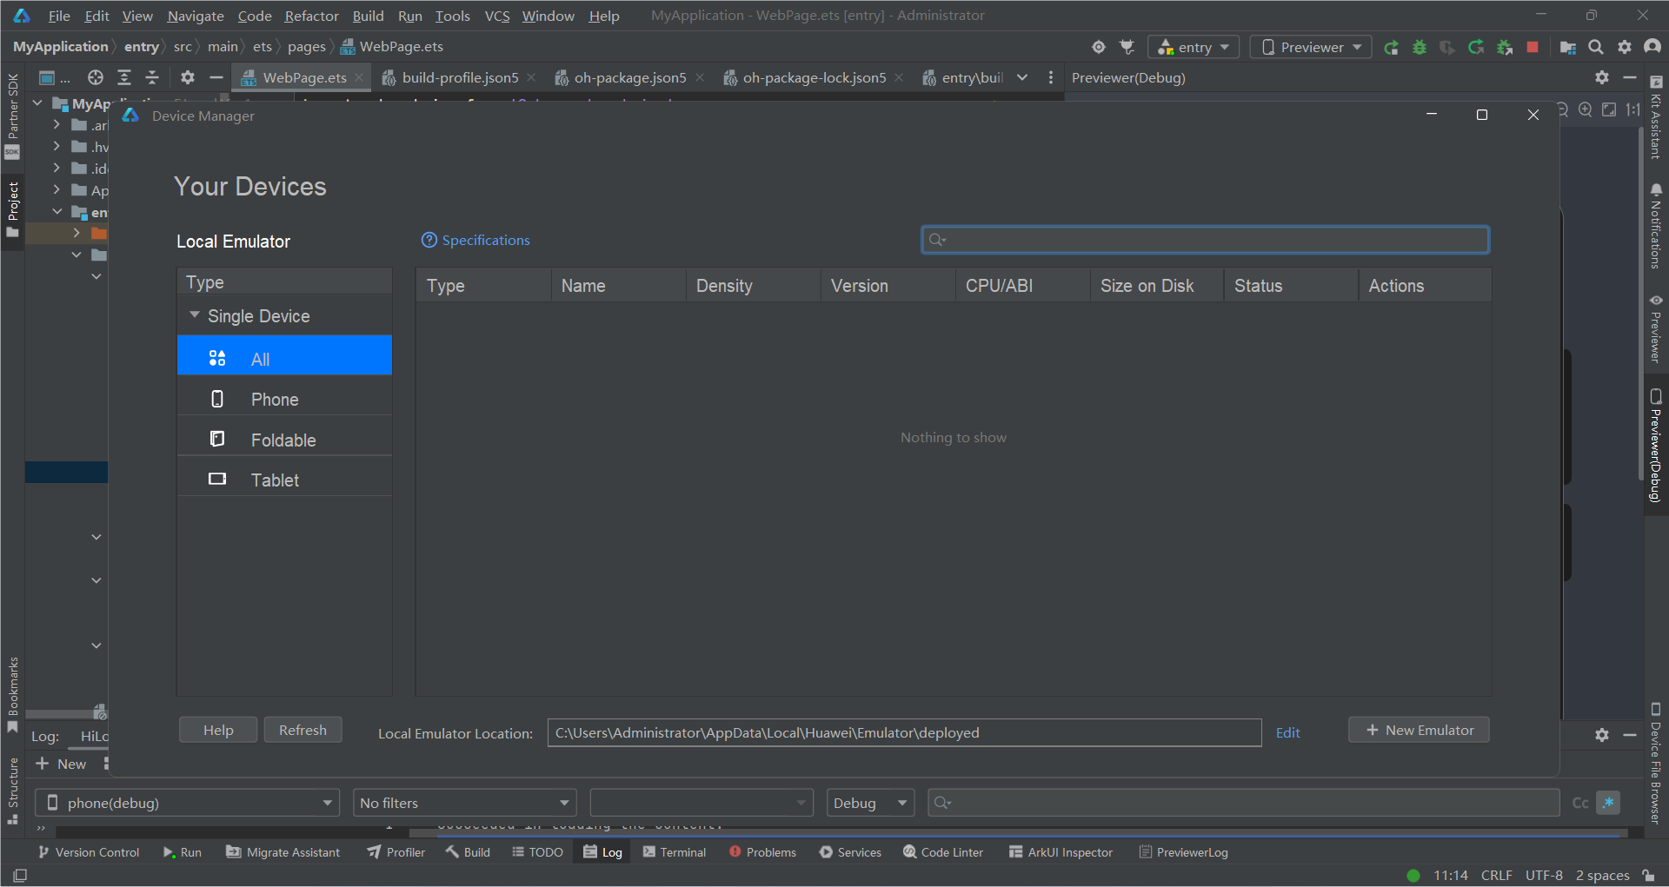The width and height of the screenshot is (1669, 887).
Task: Hide the Project panel with minus icon
Action: pos(216,77)
